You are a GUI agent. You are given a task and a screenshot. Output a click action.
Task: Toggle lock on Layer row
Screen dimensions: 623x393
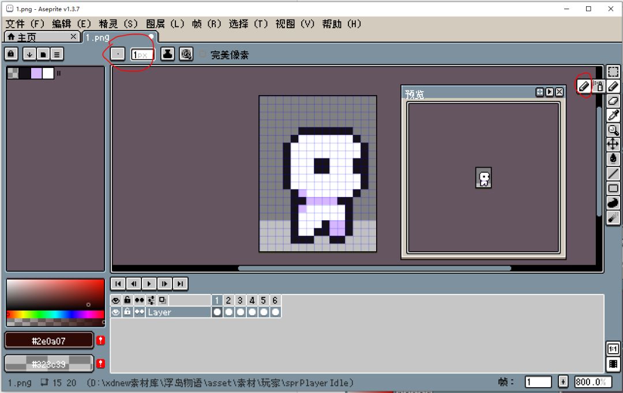pos(127,312)
